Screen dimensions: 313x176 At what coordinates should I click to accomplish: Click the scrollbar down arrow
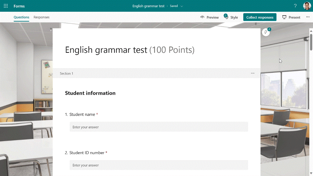tap(311, 173)
